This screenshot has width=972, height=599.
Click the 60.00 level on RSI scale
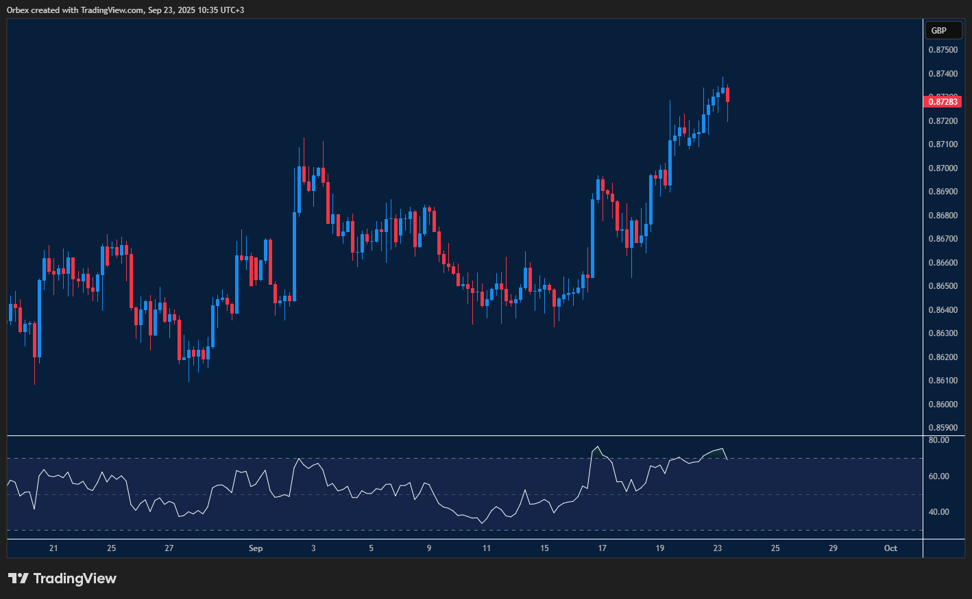click(938, 476)
